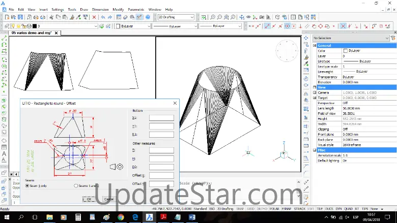Toggle GRID in status bar
Image resolution: width=397 pixels, height=223 pixels.
pyautogui.click(x=250, y=209)
